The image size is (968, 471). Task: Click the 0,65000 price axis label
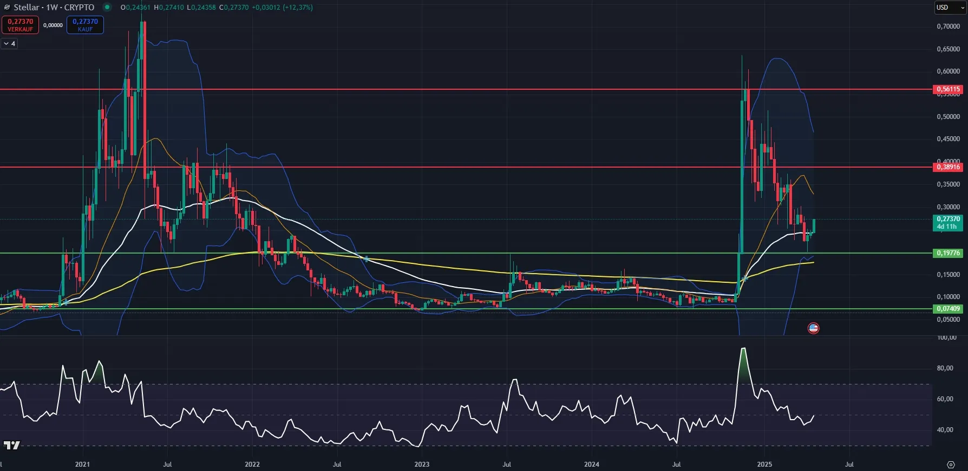point(948,49)
